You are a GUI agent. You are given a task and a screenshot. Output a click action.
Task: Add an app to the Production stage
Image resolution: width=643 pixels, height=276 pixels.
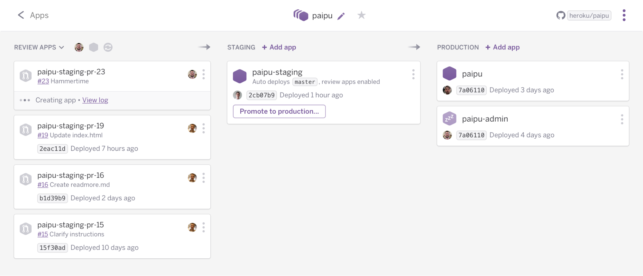(502, 47)
